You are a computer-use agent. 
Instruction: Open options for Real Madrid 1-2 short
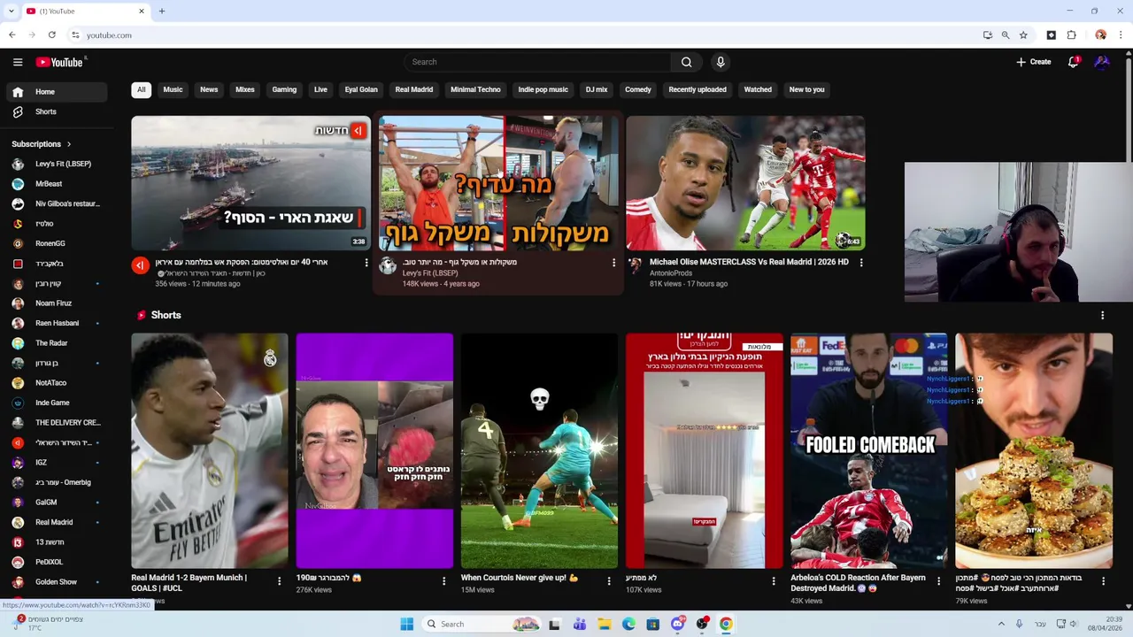279,581
